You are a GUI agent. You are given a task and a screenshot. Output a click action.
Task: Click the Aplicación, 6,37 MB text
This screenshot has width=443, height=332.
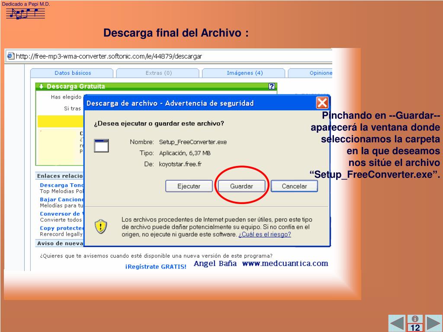pyautogui.click(x=185, y=153)
